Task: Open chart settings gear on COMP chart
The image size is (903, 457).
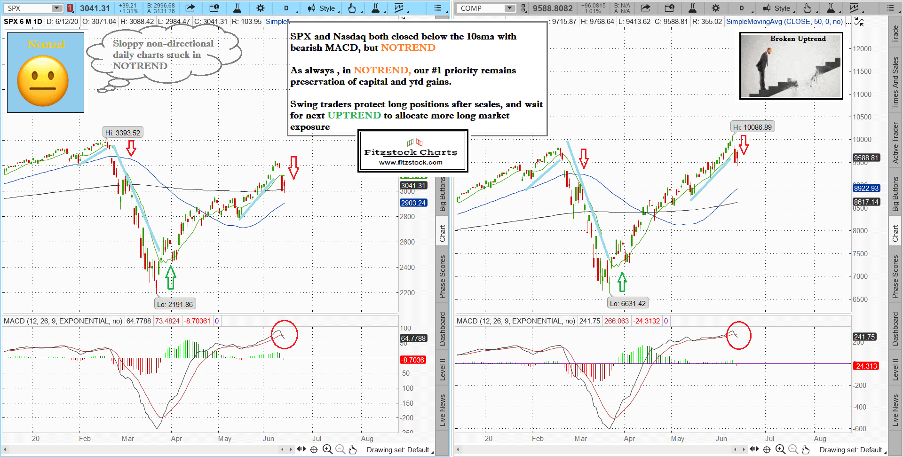Action: (715, 8)
